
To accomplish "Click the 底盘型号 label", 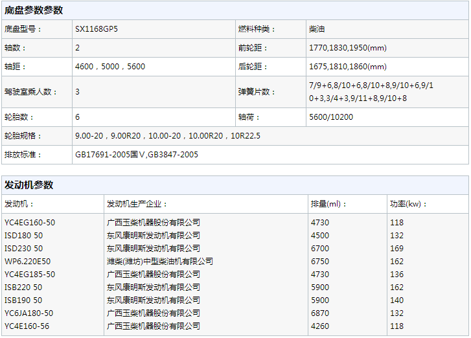I will (x=23, y=29).
